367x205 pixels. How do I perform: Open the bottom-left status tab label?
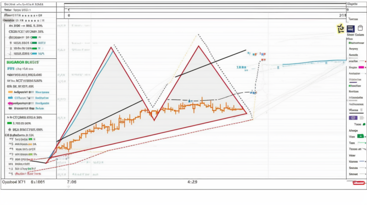click(14, 182)
